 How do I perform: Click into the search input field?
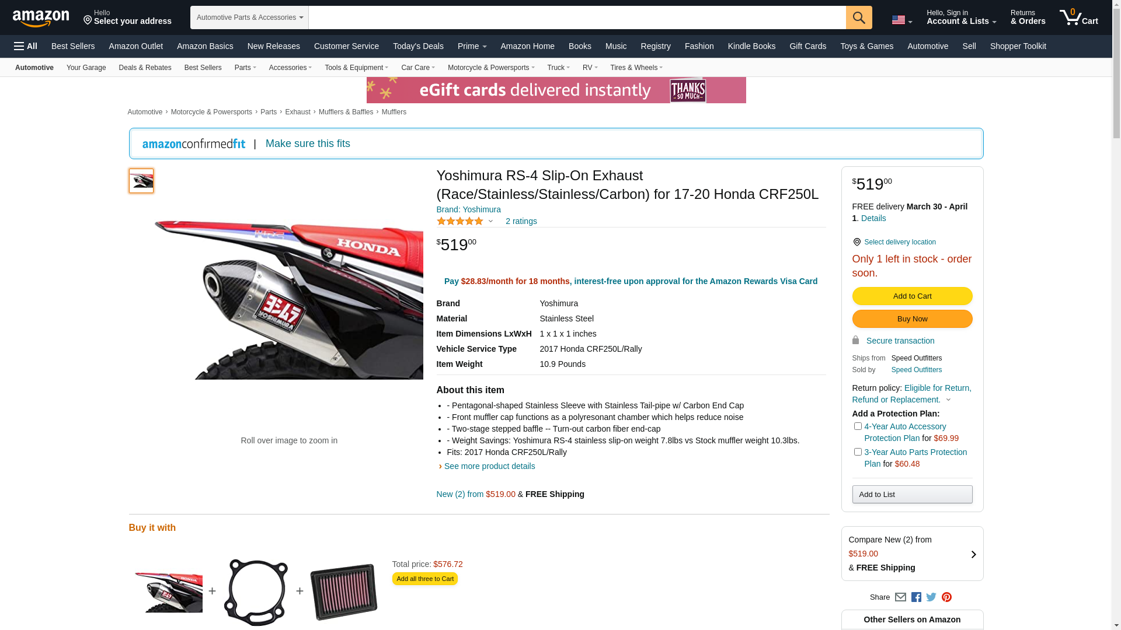tap(577, 17)
